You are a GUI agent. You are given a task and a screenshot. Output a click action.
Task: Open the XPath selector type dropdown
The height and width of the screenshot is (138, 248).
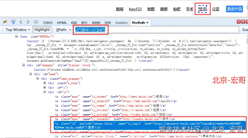(x=70, y=30)
